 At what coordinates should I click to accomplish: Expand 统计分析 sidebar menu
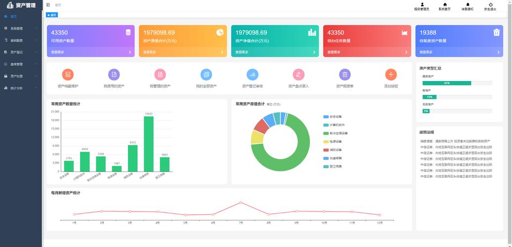pos(21,88)
